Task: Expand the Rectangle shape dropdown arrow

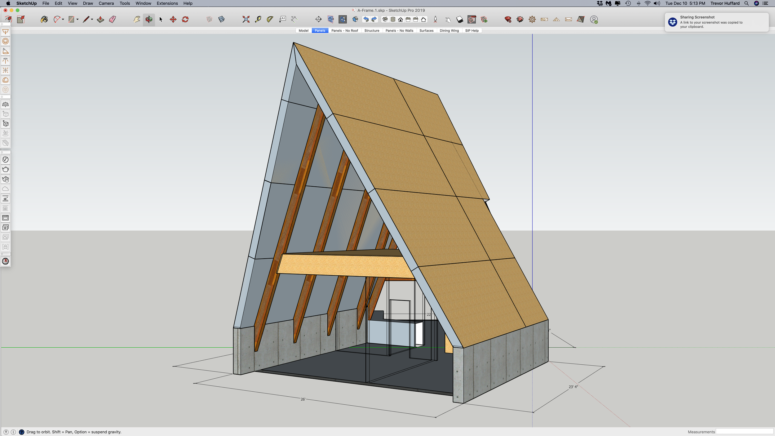Action: click(77, 20)
